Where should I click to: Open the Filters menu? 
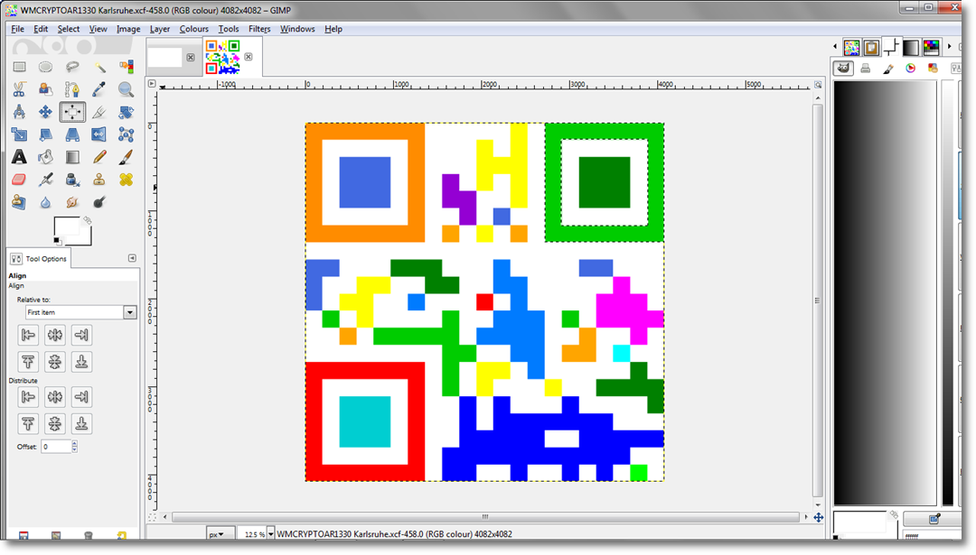pyautogui.click(x=259, y=29)
